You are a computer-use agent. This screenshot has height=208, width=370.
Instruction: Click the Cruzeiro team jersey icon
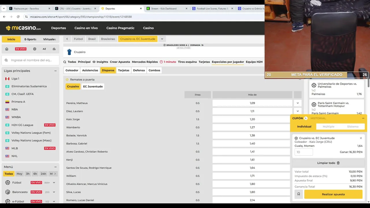point(69,52)
